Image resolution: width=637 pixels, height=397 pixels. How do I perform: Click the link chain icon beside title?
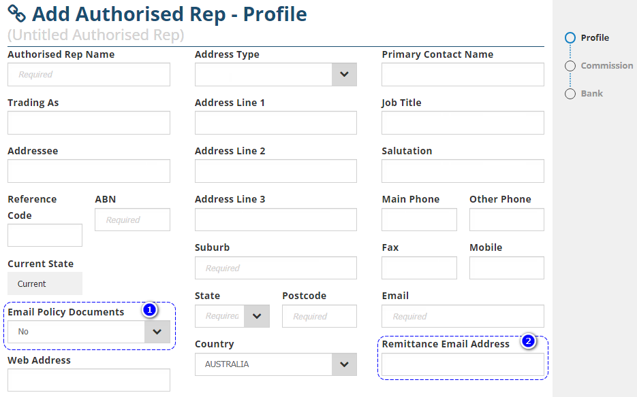[x=17, y=14]
